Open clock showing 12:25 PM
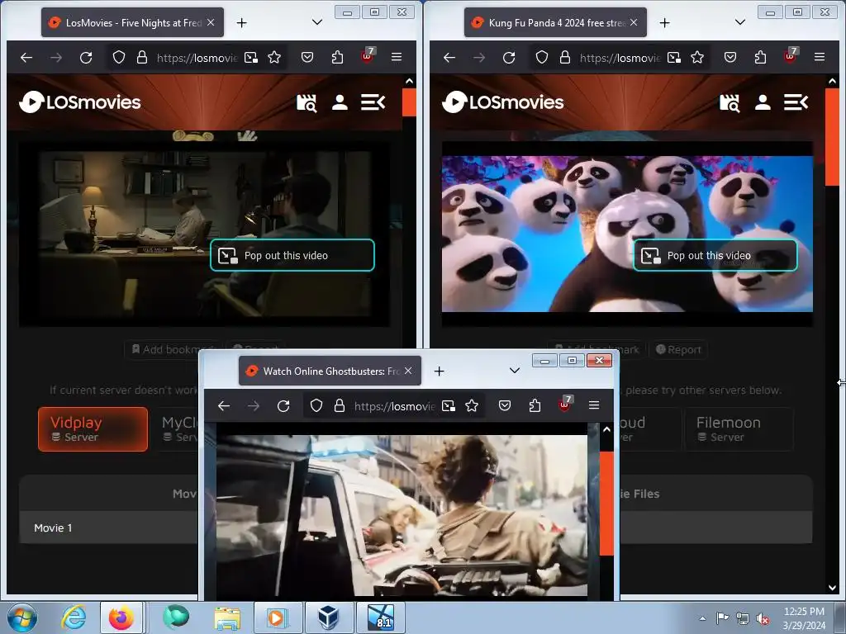The image size is (846, 634). [x=804, y=618]
